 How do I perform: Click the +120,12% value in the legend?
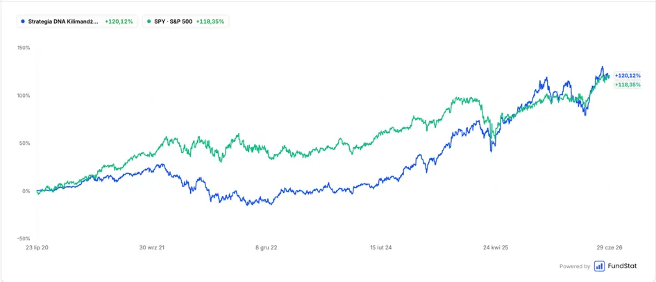tap(119, 21)
